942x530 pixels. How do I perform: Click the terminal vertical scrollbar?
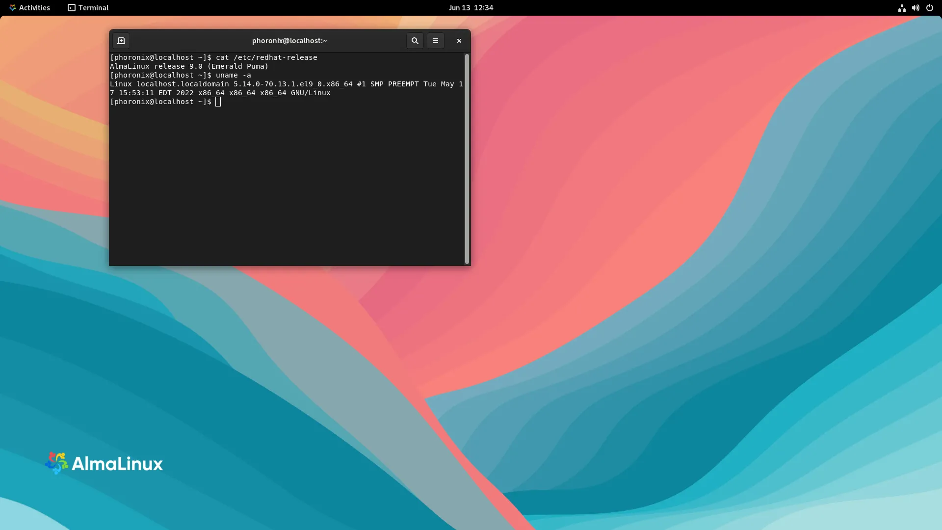coord(467,159)
